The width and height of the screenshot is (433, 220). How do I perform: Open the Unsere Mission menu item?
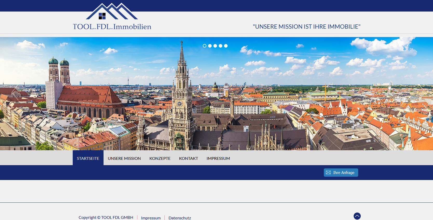[x=124, y=158]
